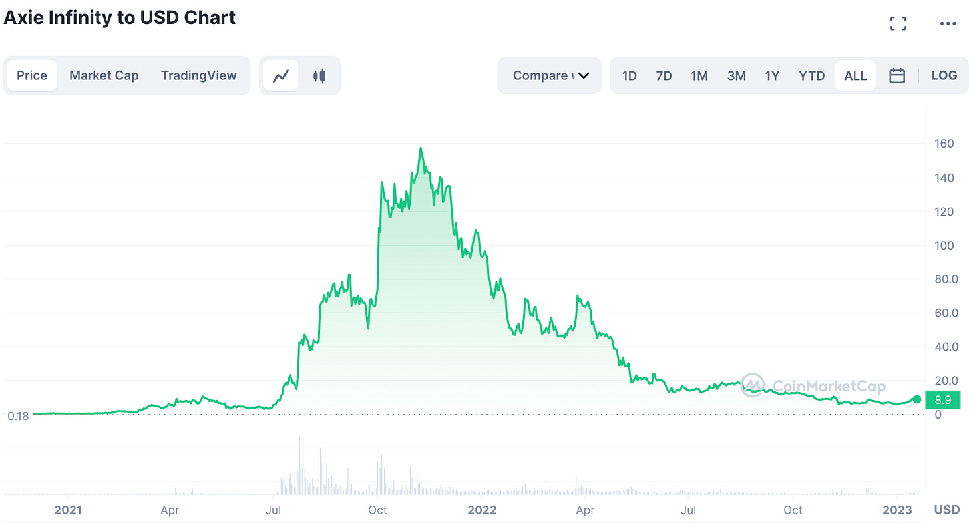Toggle LOG scale on the chart

click(x=944, y=75)
